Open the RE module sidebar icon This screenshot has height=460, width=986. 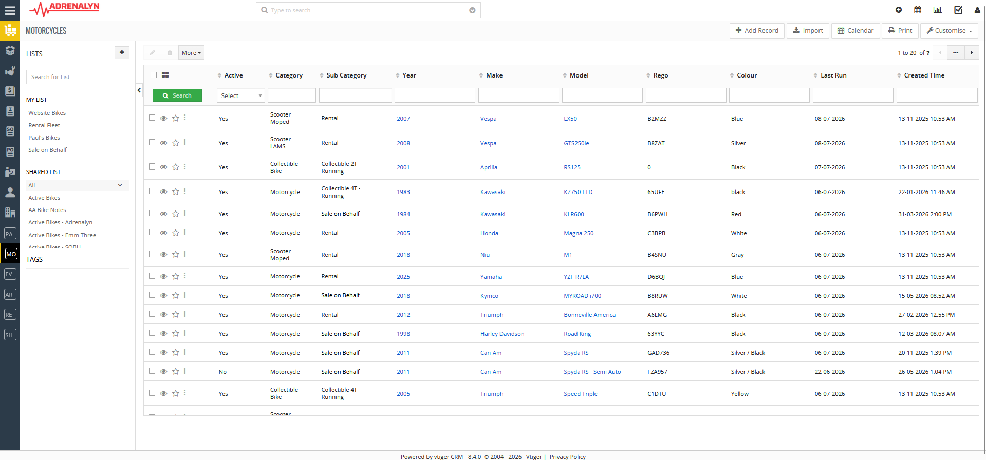click(x=10, y=315)
